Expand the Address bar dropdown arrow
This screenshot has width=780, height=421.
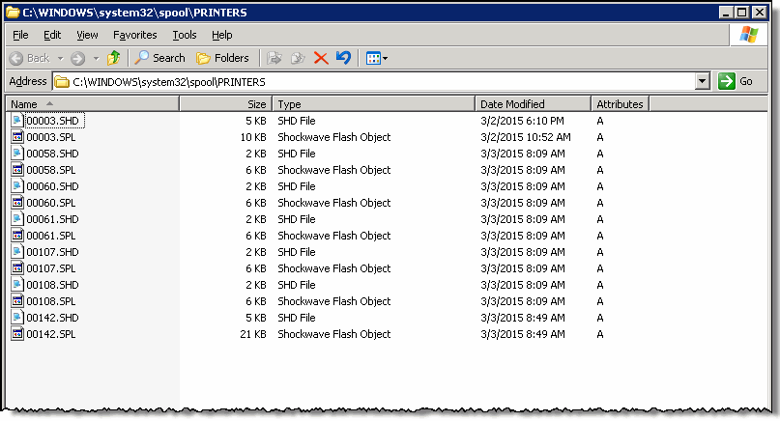[703, 82]
